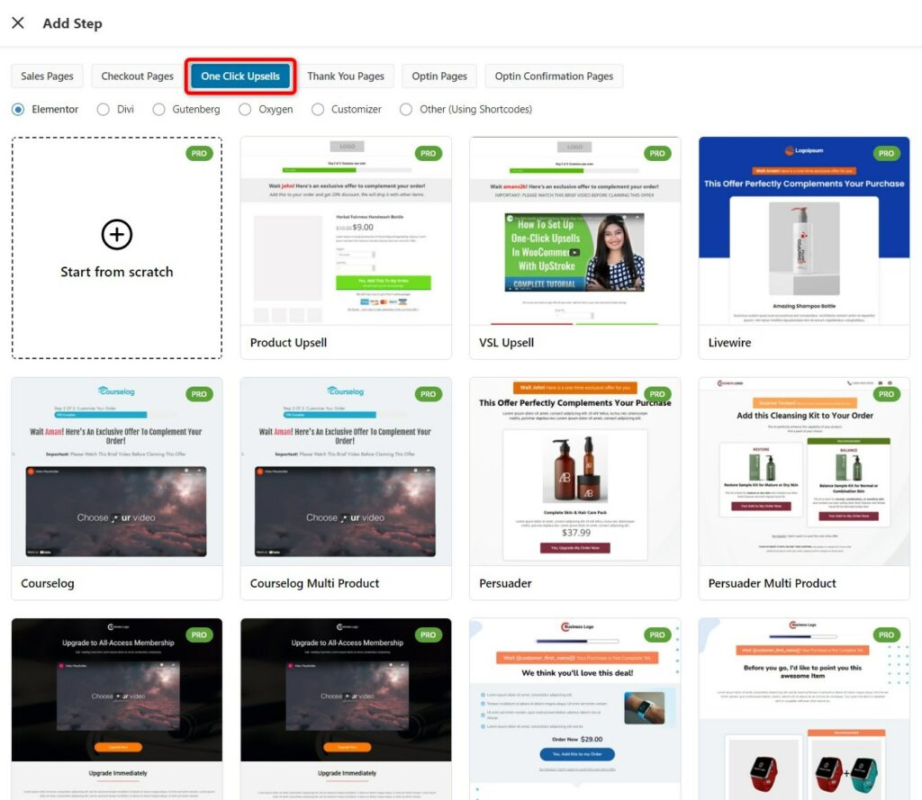Click the PRO badge on the Livewire card

click(x=886, y=153)
